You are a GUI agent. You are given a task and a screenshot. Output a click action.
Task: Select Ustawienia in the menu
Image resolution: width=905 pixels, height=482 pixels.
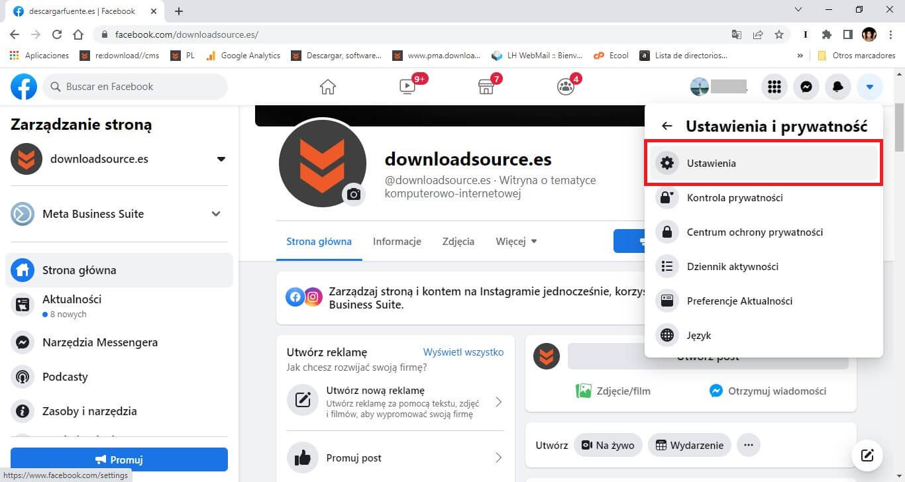(764, 163)
